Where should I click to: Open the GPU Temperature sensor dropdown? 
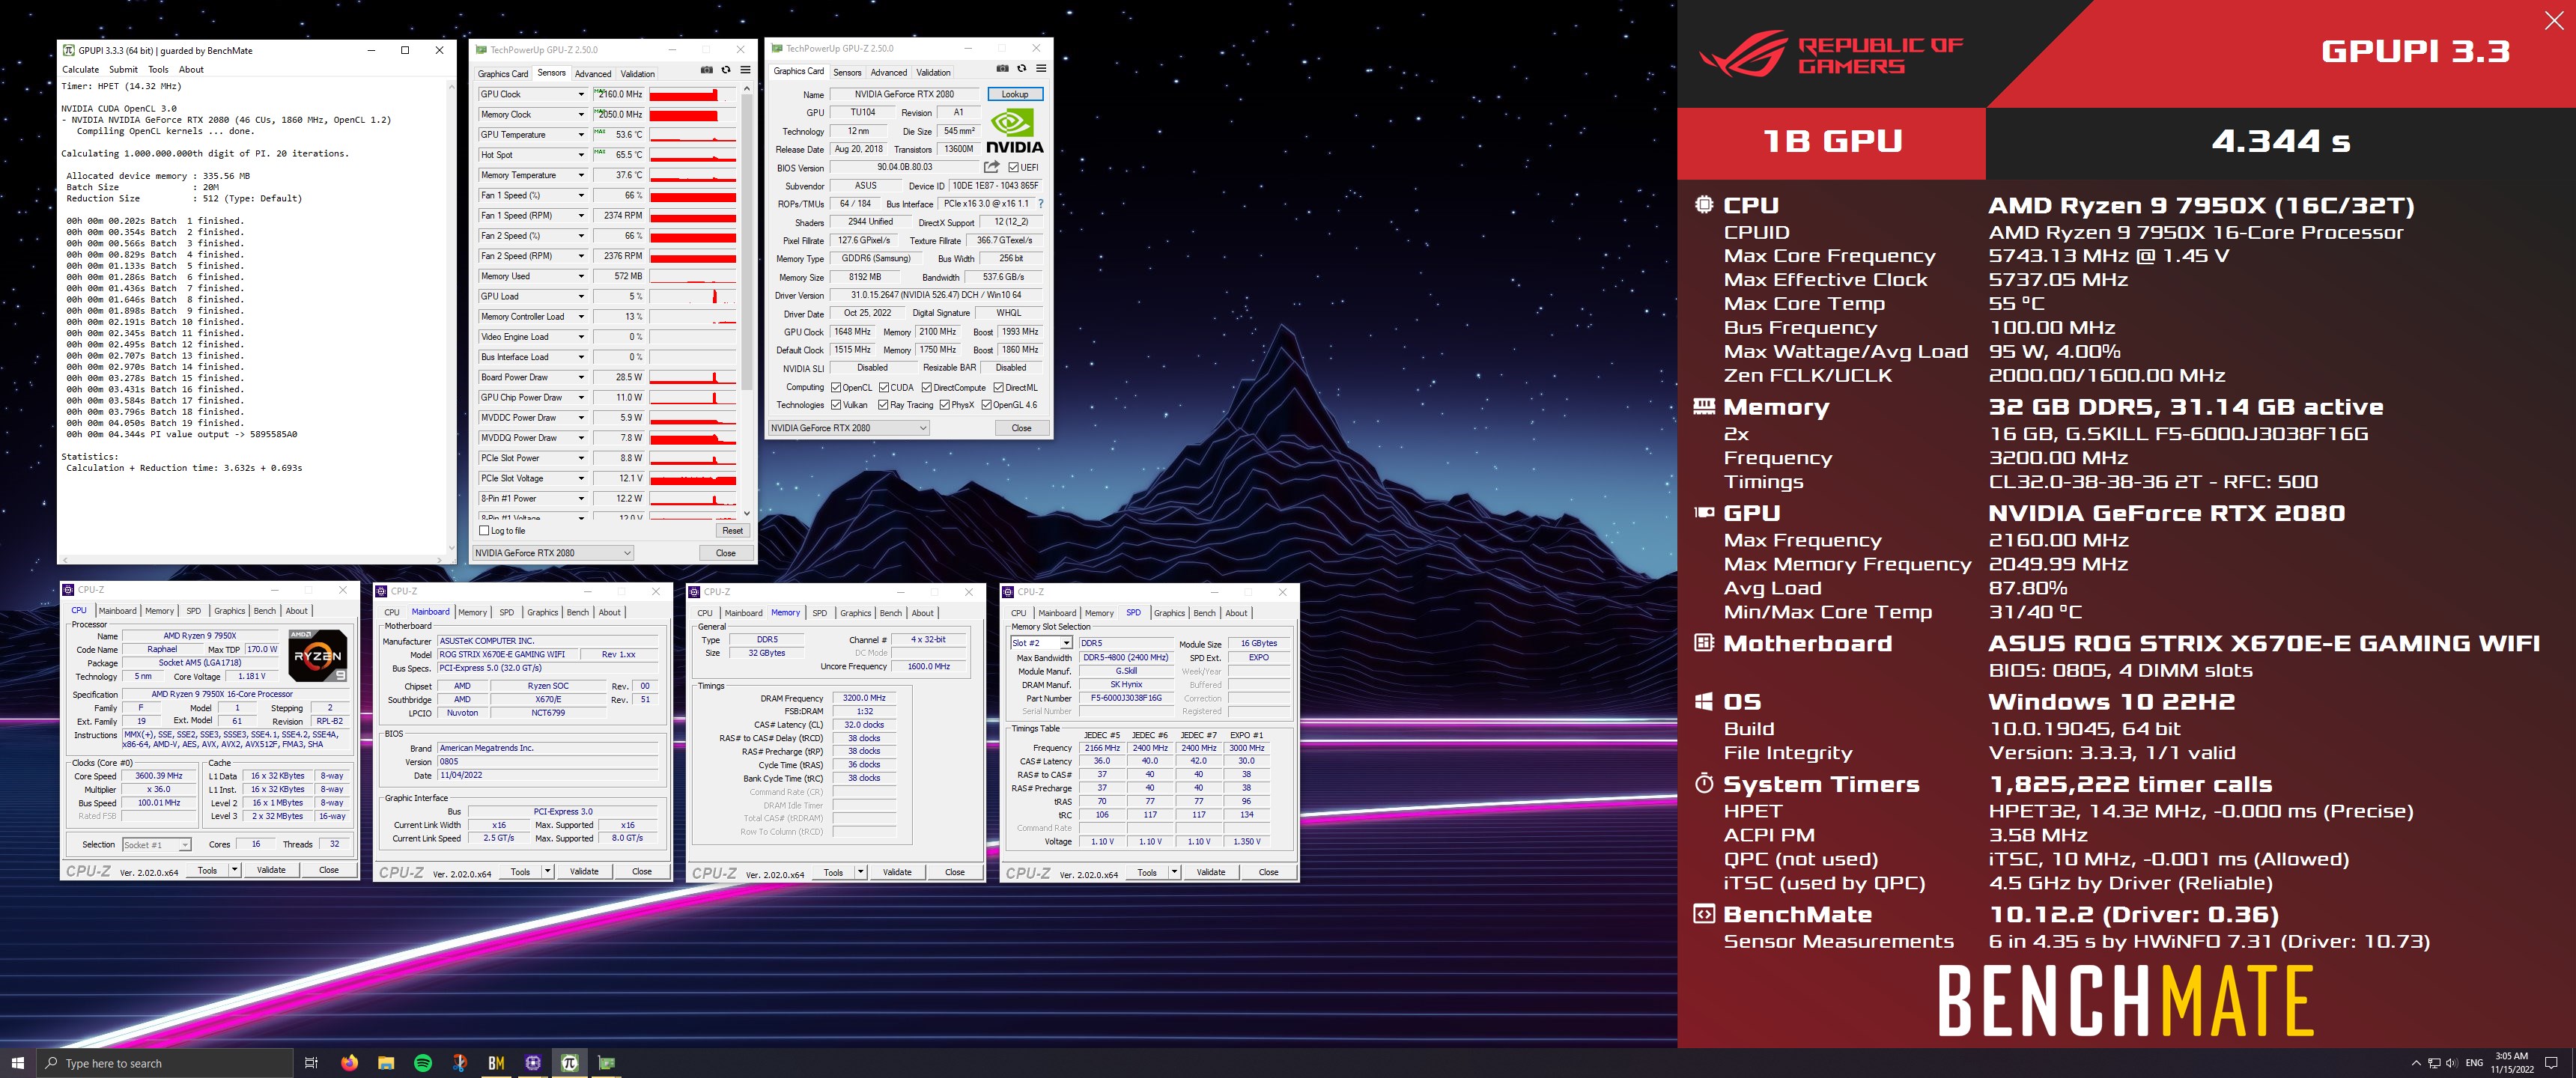click(580, 135)
